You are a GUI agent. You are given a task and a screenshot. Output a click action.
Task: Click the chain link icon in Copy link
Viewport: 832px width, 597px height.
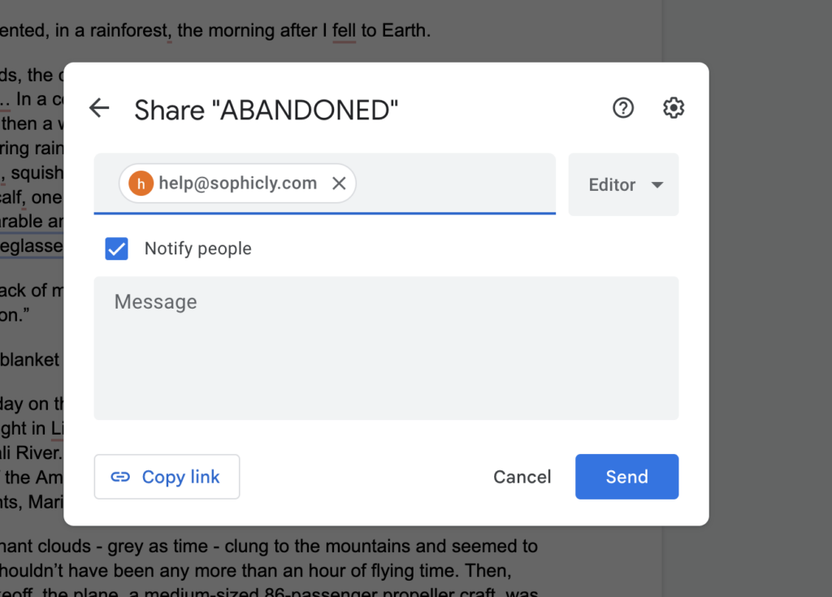click(120, 477)
